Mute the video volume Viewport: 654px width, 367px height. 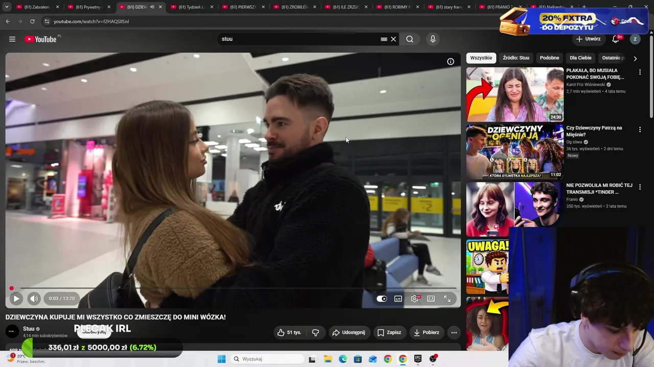(x=34, y=299)
